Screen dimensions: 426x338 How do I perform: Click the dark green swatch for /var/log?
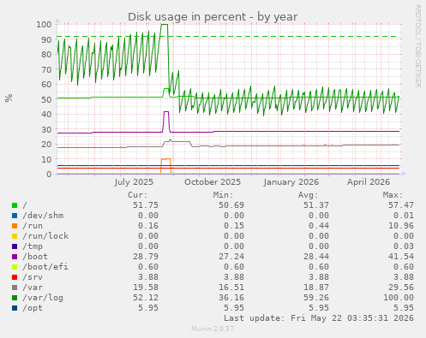15,298
